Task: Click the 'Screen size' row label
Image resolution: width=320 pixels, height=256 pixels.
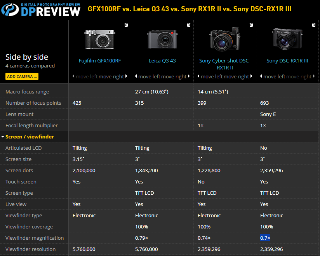Action: pos(18,159)
